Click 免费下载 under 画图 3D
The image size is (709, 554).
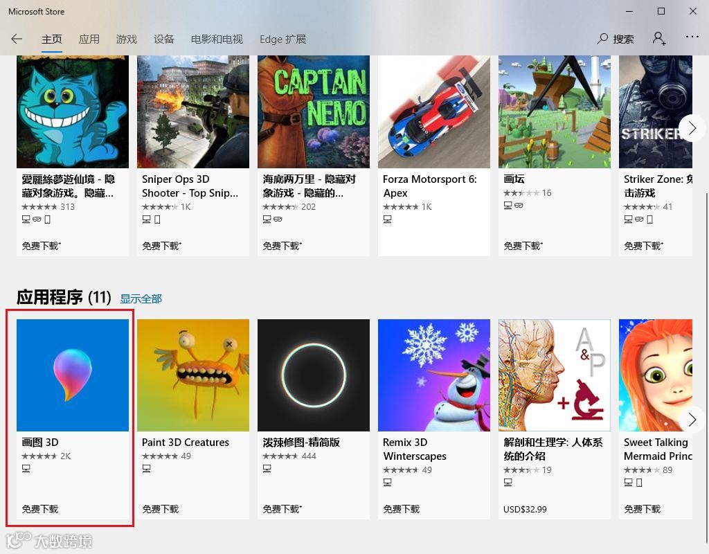point(40,509)
